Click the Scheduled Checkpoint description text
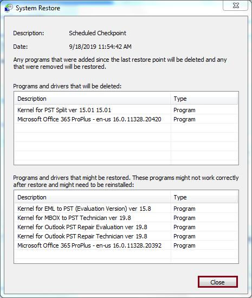Viewport: 252px width, 298px height. (98, 33)
